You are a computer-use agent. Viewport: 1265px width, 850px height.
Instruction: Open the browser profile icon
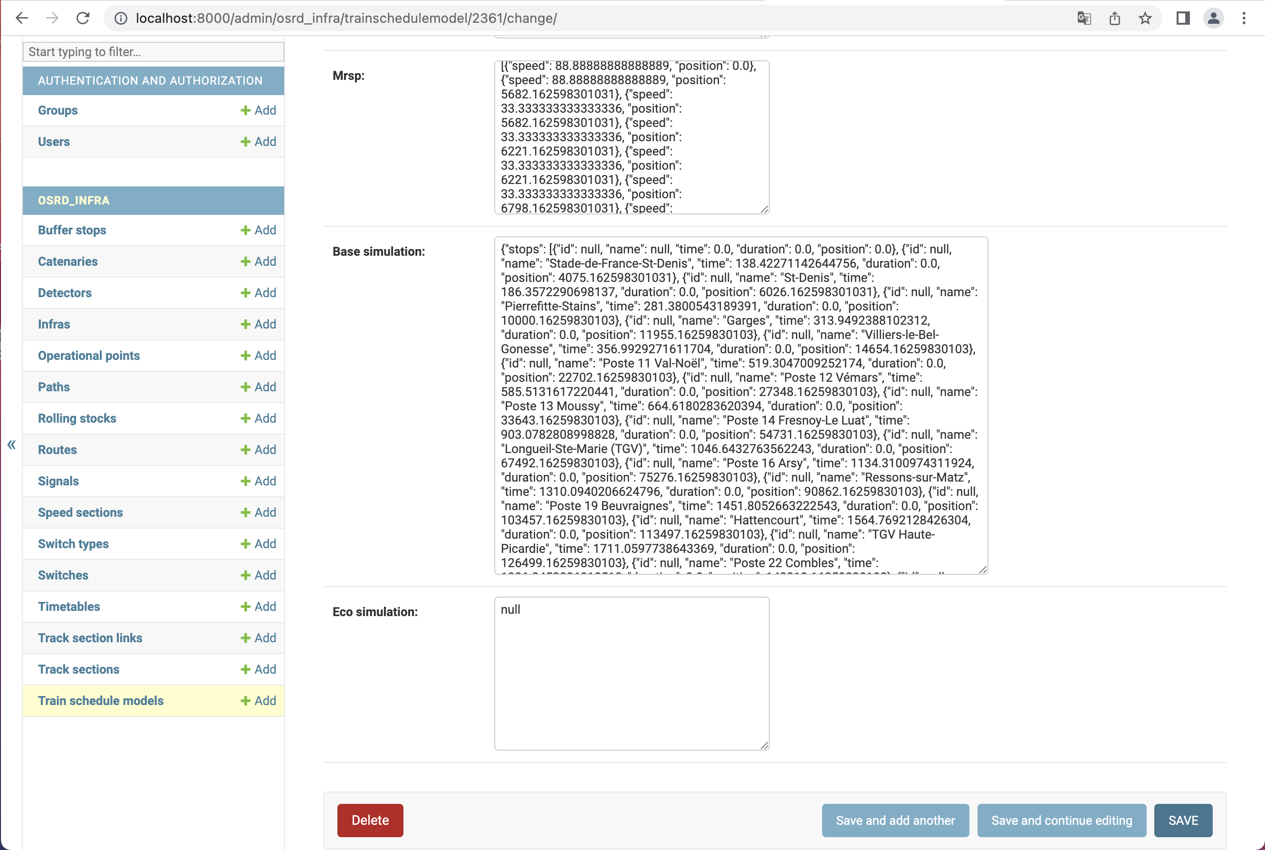pyautogui.click(x=1214, y=18)
